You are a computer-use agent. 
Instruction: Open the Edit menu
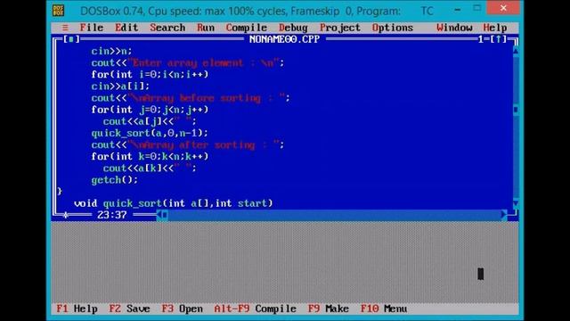pyautogui.click(x=126, y=28)
